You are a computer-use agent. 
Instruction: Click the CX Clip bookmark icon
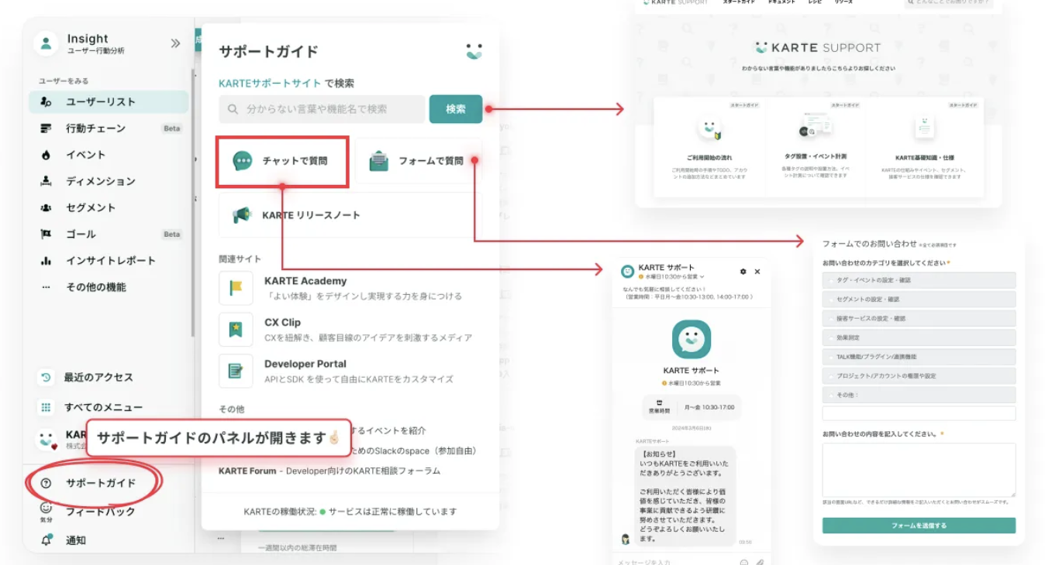pos(236,330)
